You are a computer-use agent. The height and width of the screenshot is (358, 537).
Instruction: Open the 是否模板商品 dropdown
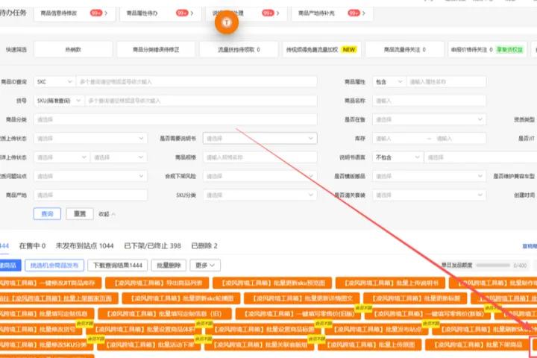429,176
